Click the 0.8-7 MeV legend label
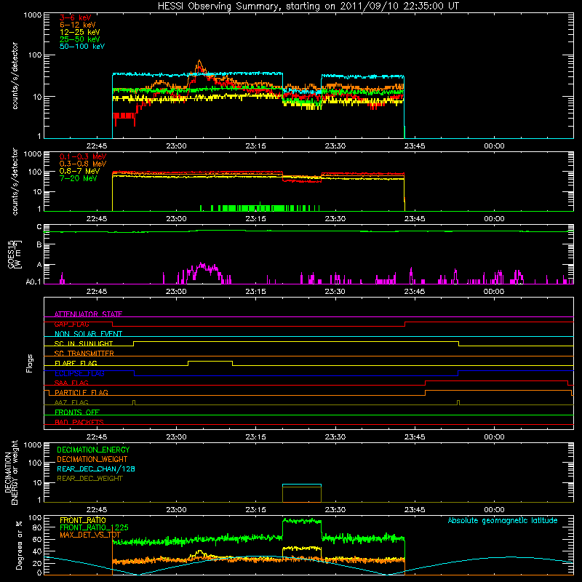This screenshot has height=582, width=582. coord(79,171)
